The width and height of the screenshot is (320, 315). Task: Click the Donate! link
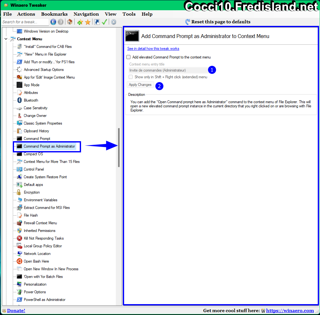[x=16, y=311]
